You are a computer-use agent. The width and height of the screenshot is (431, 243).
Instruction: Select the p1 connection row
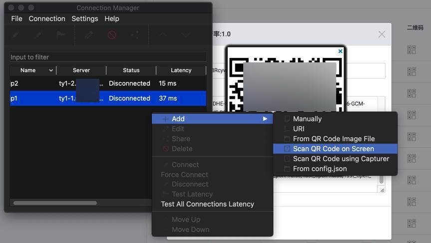108,98
